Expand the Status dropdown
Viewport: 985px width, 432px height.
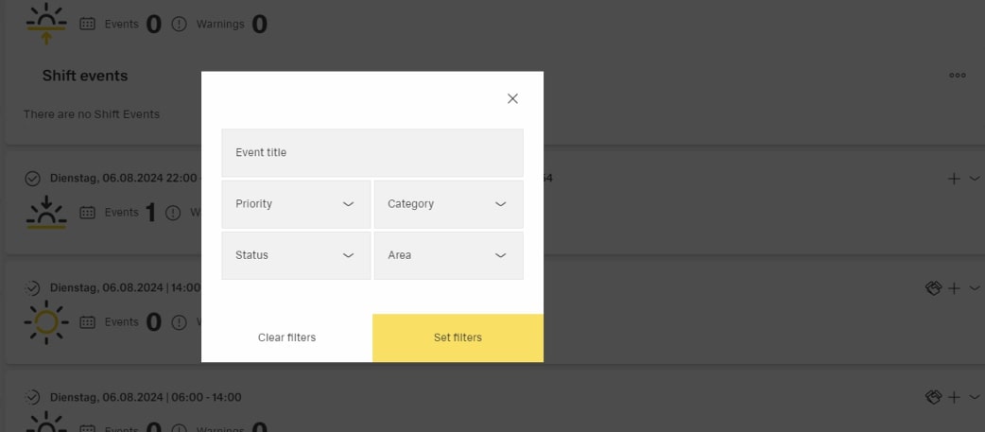[296, 255]
